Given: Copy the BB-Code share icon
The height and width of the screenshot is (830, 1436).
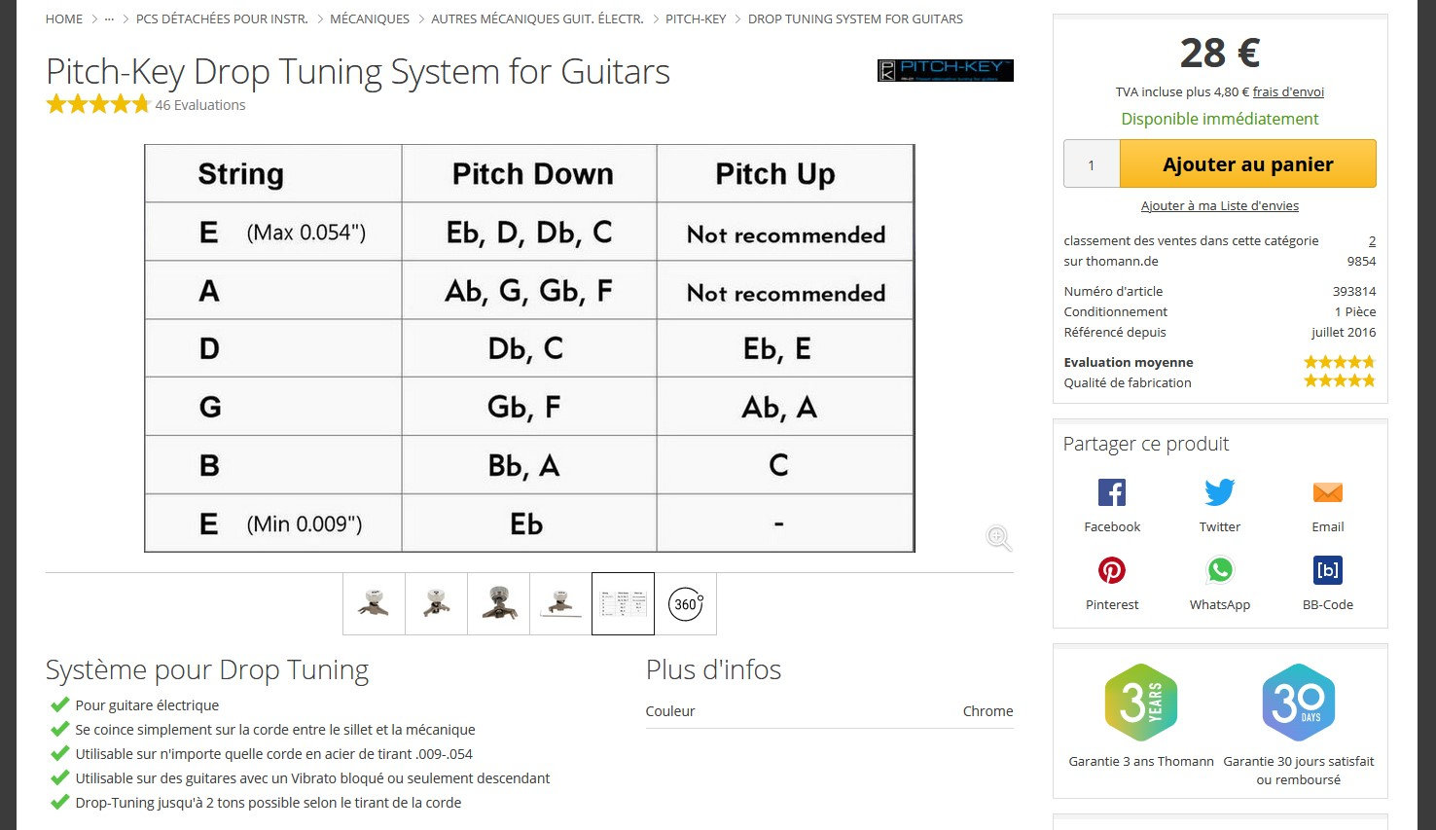Looking at the screenshot, I should click(x=1327, y=570).
